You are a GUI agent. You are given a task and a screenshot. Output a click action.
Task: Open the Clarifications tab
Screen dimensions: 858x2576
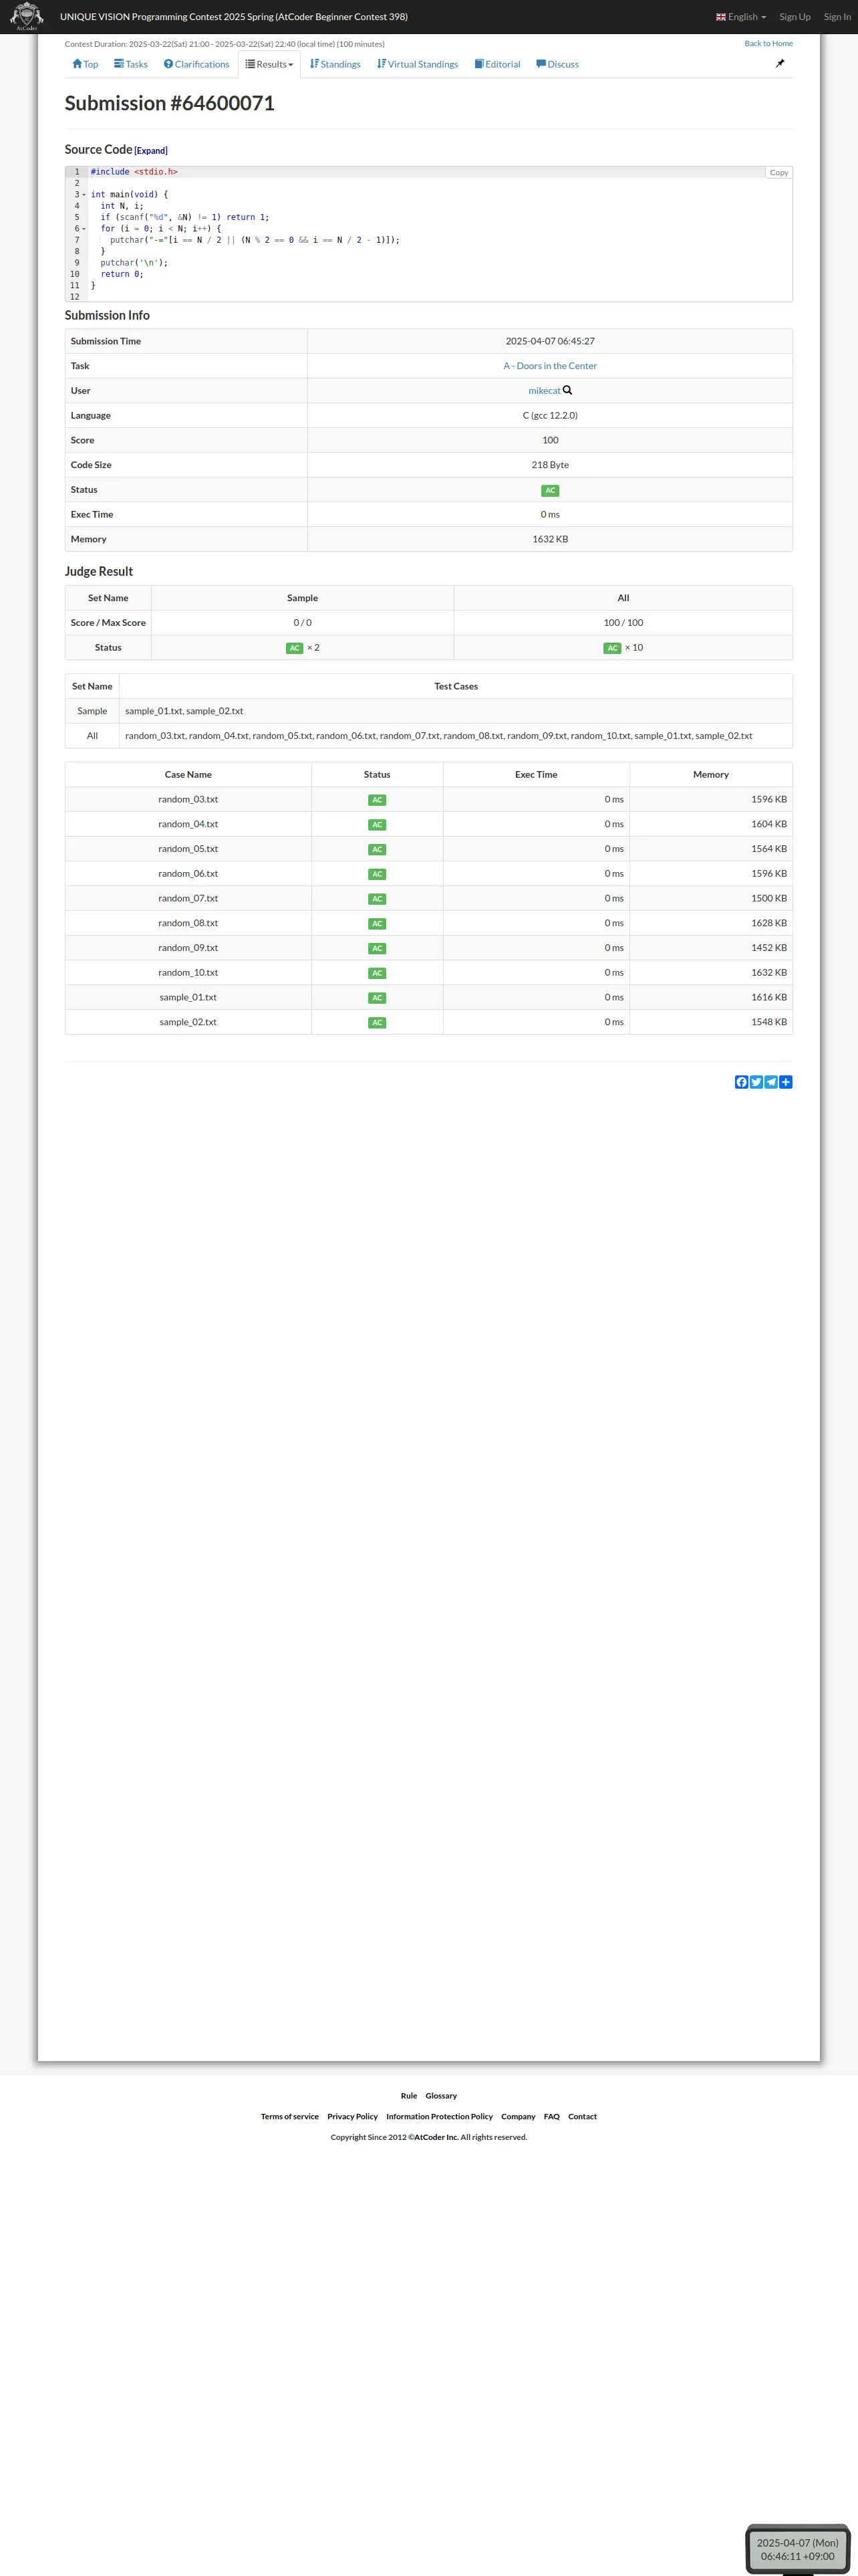[196, 64]
